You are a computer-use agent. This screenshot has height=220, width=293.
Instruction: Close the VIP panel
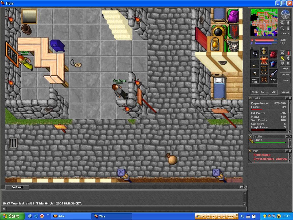click(x=290, y=151)
